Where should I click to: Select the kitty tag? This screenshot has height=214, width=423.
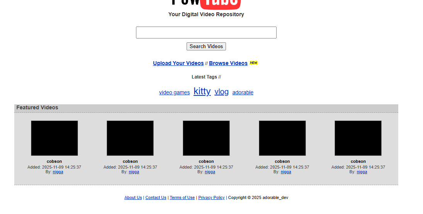point(202,91)
